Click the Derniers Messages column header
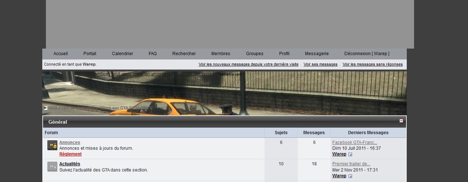 368,133
